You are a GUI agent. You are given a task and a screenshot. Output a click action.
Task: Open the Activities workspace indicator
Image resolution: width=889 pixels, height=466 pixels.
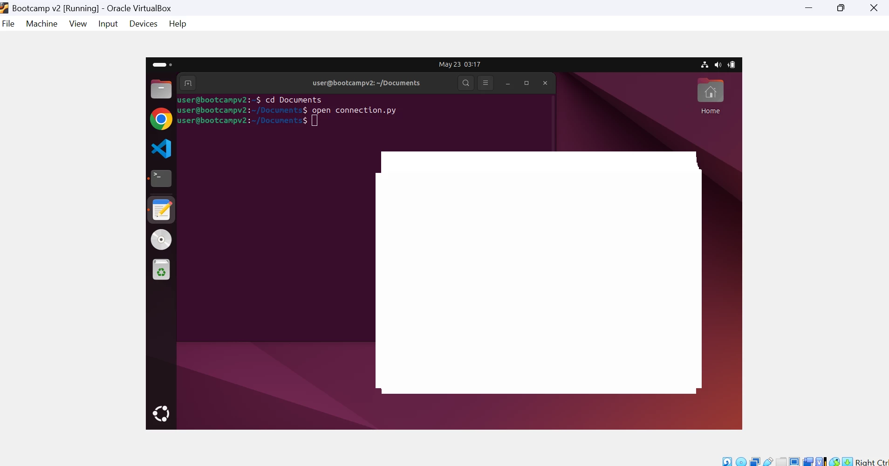162,65
